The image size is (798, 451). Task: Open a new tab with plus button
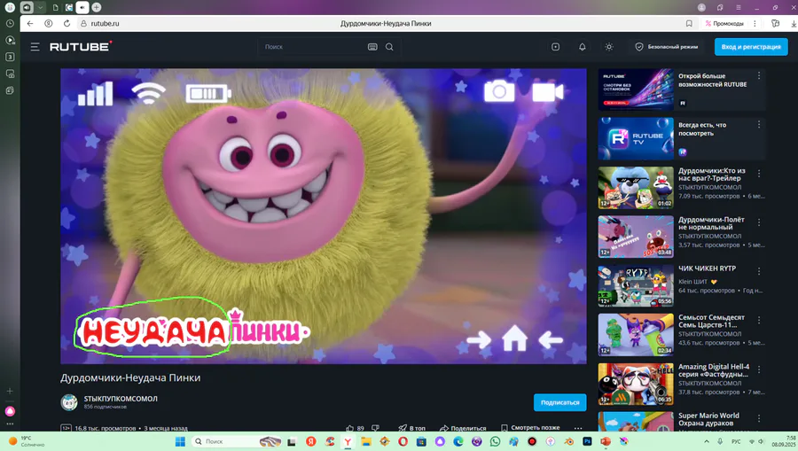[96, 7]
